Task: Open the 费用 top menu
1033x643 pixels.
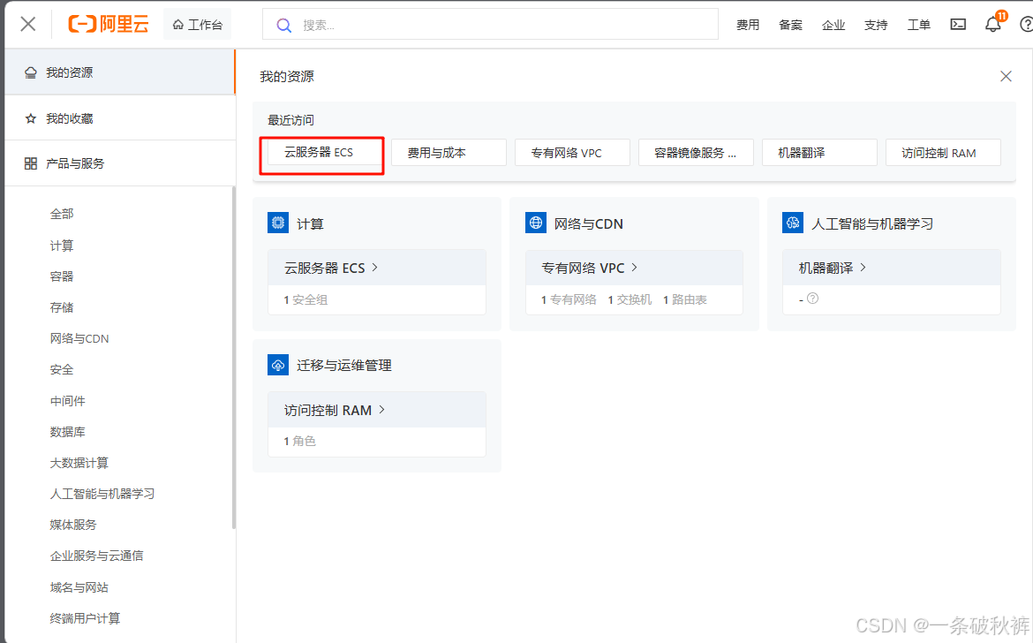Action: point(748,25)
